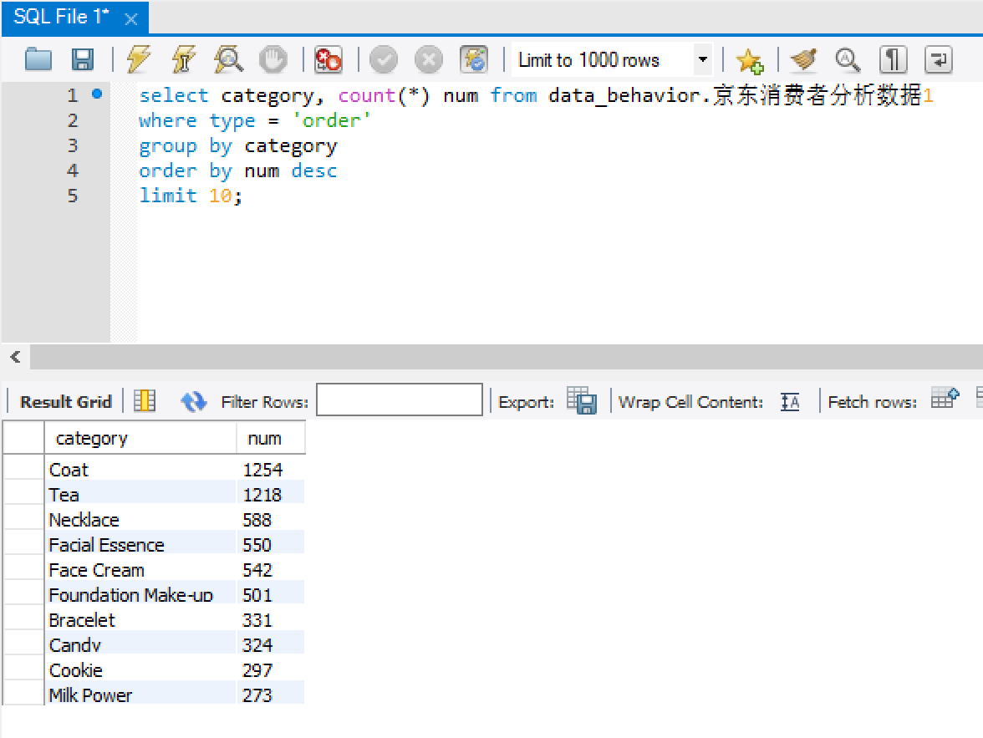Image resolution: width=983 pixels, height=738 pixels.
Task: Save the SQL script to file
Action: (x=82, y=59)
